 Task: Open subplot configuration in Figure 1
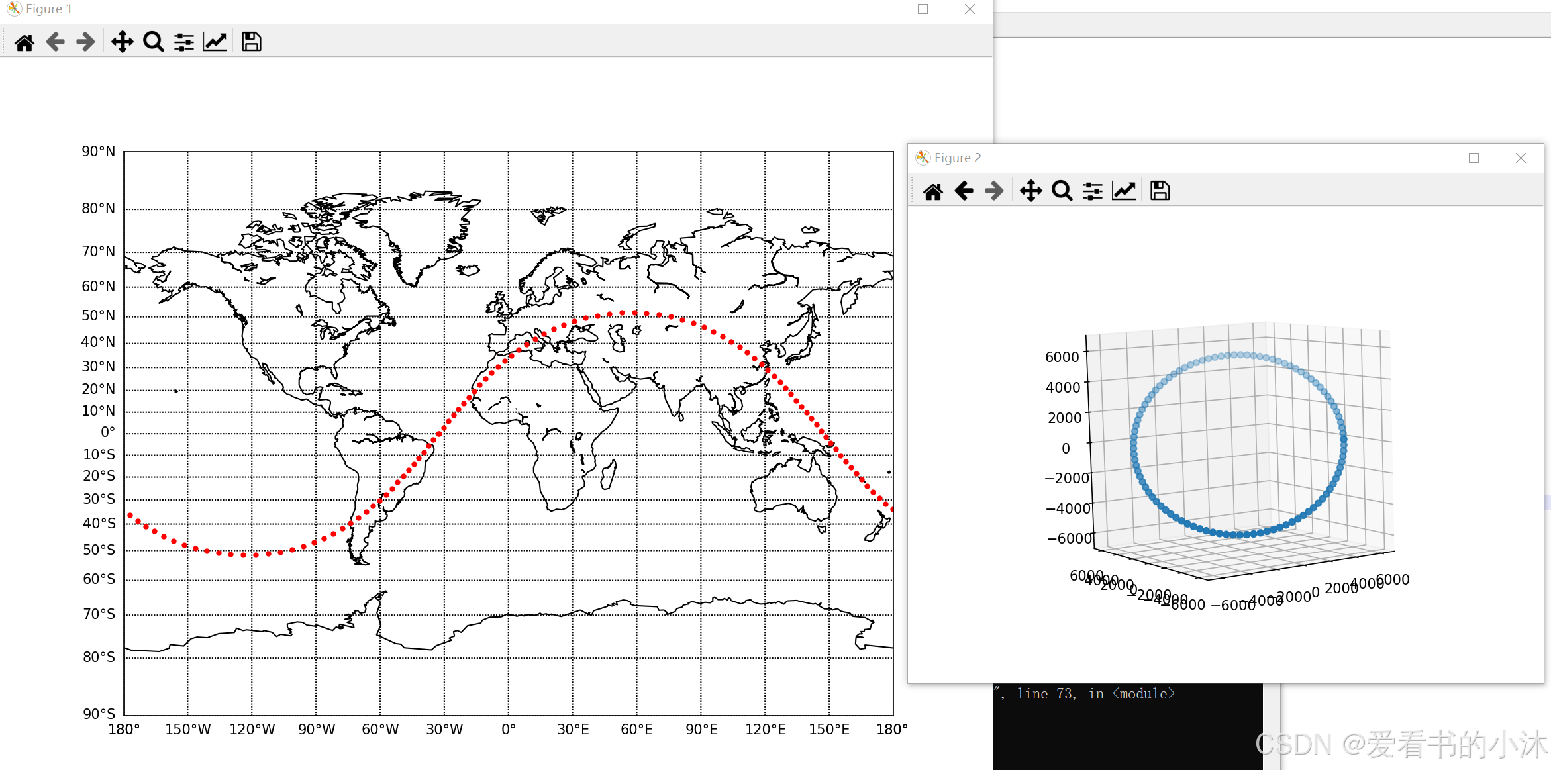point(183,41)
